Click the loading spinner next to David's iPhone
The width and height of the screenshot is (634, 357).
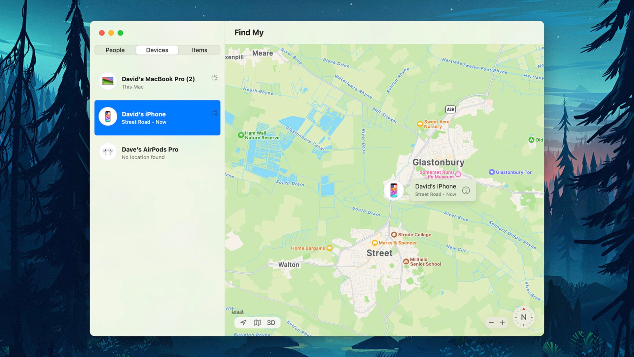(214, 113)
